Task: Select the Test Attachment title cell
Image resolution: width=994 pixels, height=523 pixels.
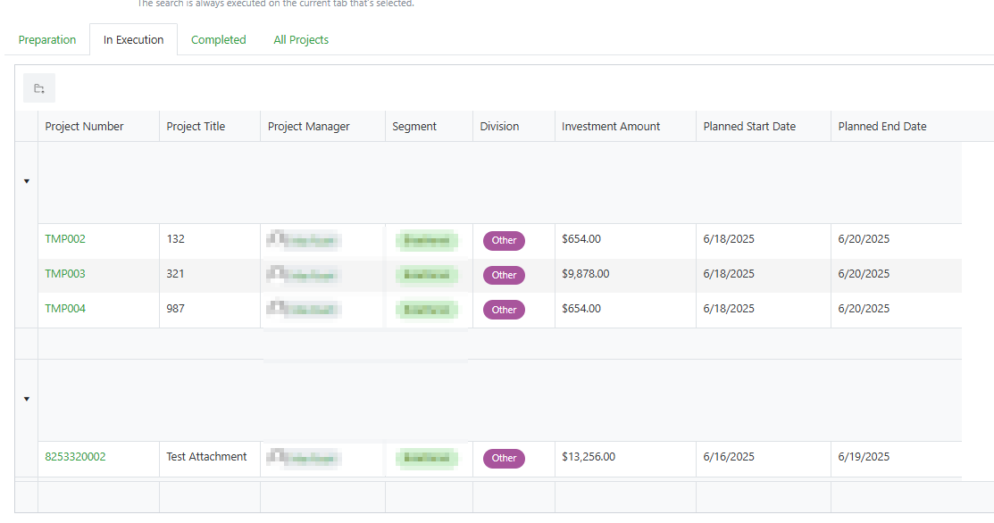Action: (x=206, y=457)
